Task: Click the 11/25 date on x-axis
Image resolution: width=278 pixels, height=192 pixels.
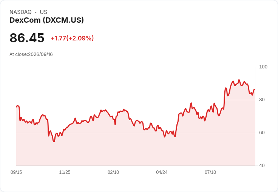Action: point(65,172)
